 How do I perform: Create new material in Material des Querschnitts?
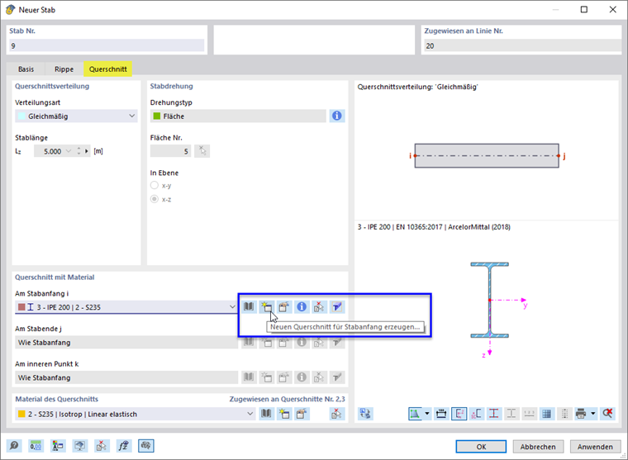point(284,414)
